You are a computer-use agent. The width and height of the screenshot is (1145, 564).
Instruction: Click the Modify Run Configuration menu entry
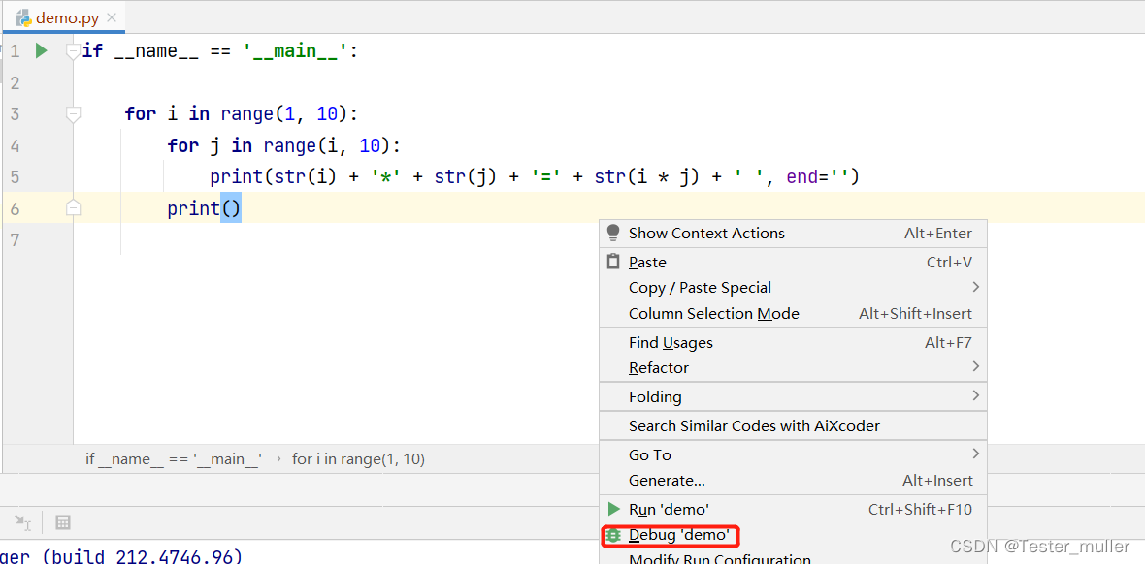point(793,558)
